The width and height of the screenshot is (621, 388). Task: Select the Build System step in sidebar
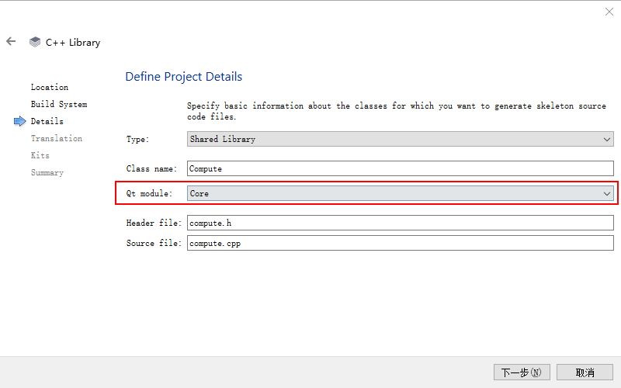click(59, 104)
